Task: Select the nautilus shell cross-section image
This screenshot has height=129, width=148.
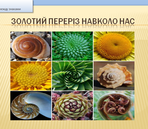Action: (x=31, y=106)
